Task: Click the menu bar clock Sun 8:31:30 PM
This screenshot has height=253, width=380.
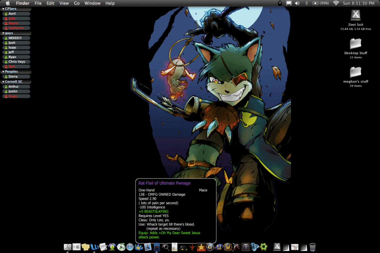Action: click(x=358, y=3)
